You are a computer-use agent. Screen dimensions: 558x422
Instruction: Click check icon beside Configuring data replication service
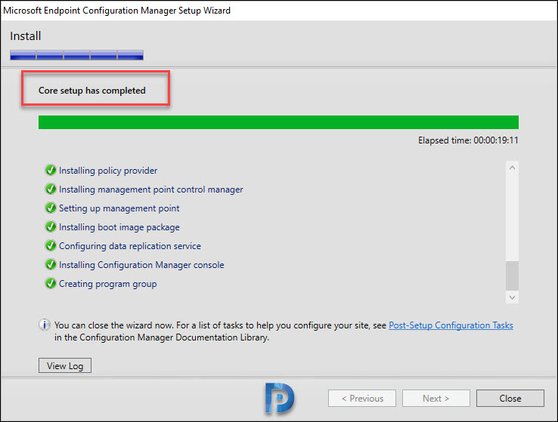click(51, 245)
